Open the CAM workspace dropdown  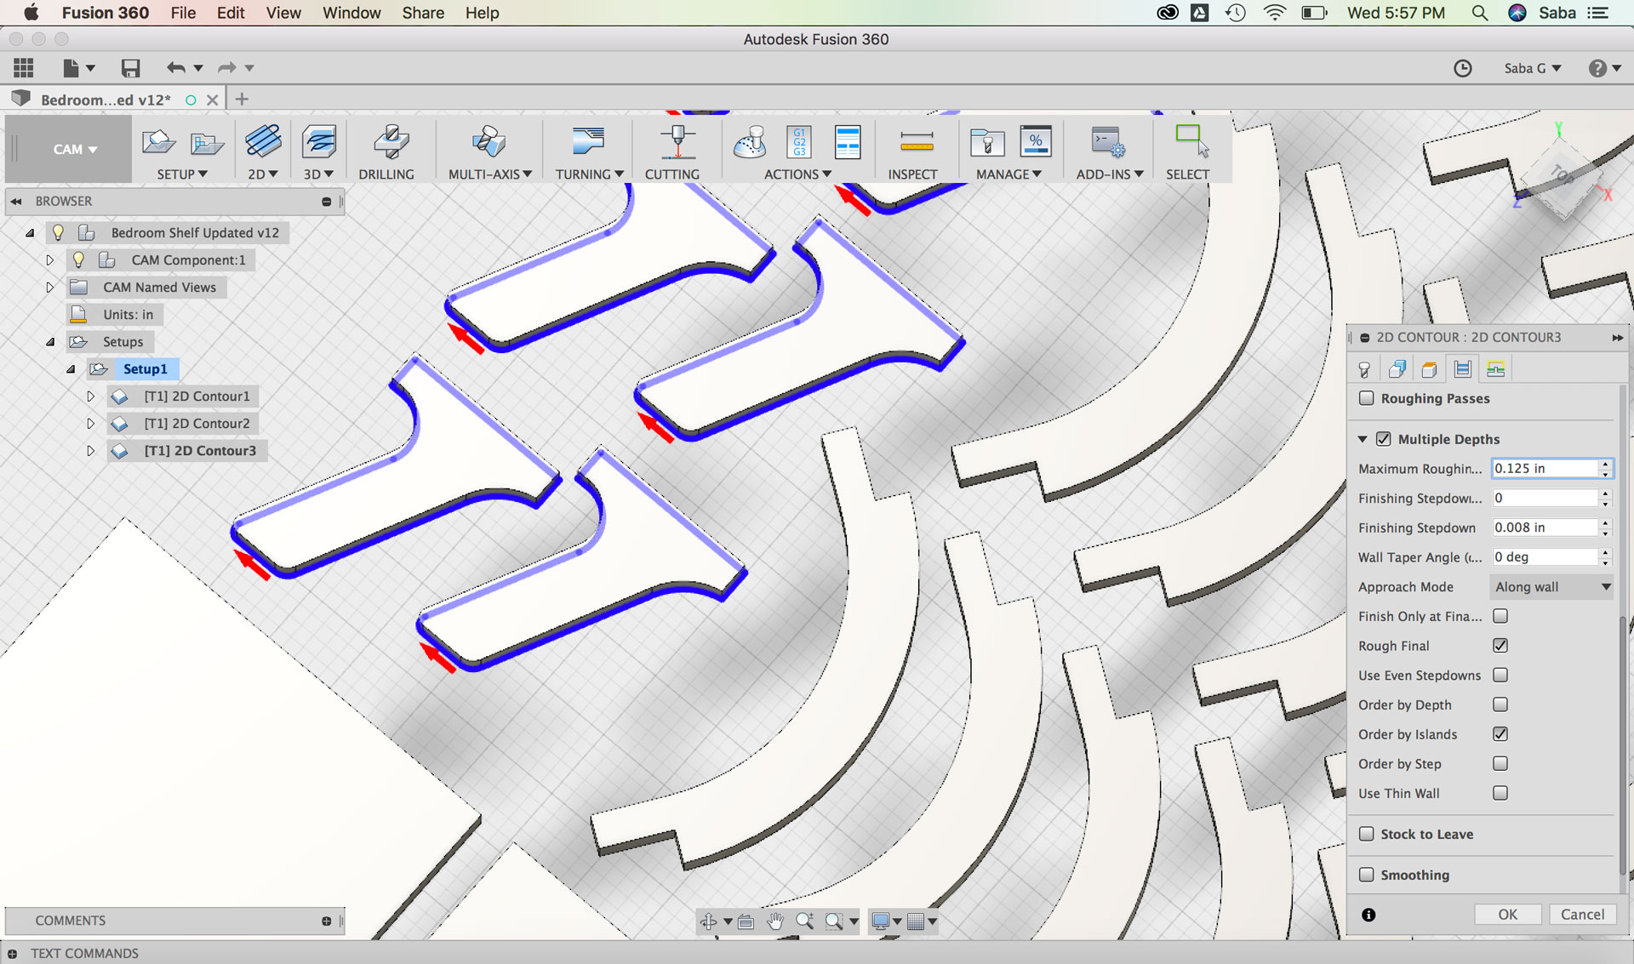pyautogui.click(x=74, y=150)
